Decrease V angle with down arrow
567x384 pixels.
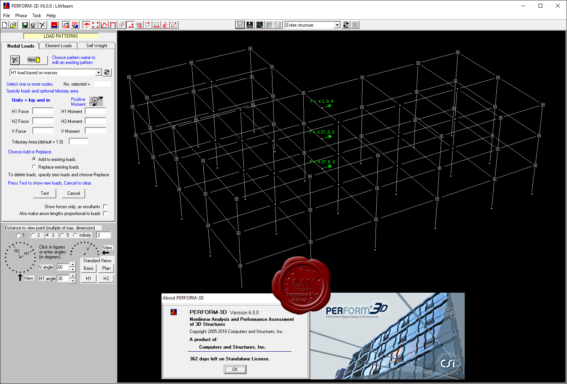click(73, 269)
